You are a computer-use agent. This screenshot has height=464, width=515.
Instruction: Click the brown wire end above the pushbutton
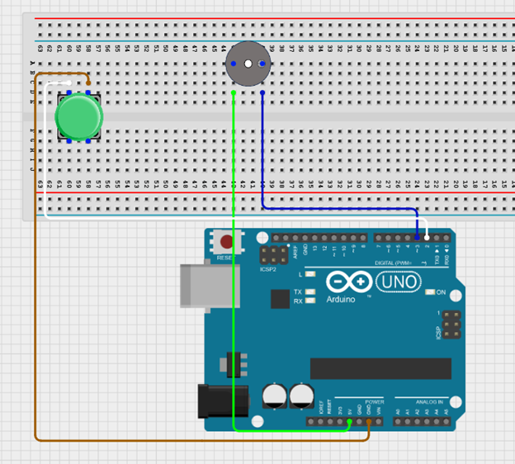coord(88,83)
